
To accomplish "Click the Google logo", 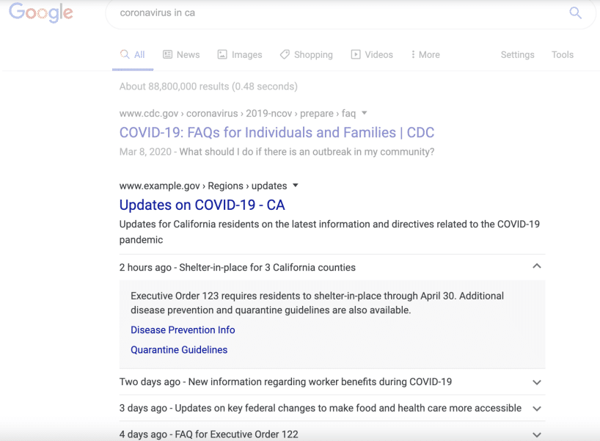I will point(41,12).
